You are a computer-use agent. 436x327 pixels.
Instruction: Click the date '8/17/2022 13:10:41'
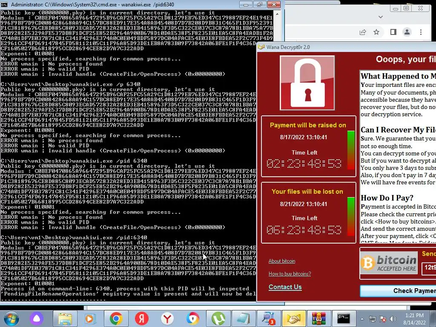304,138
